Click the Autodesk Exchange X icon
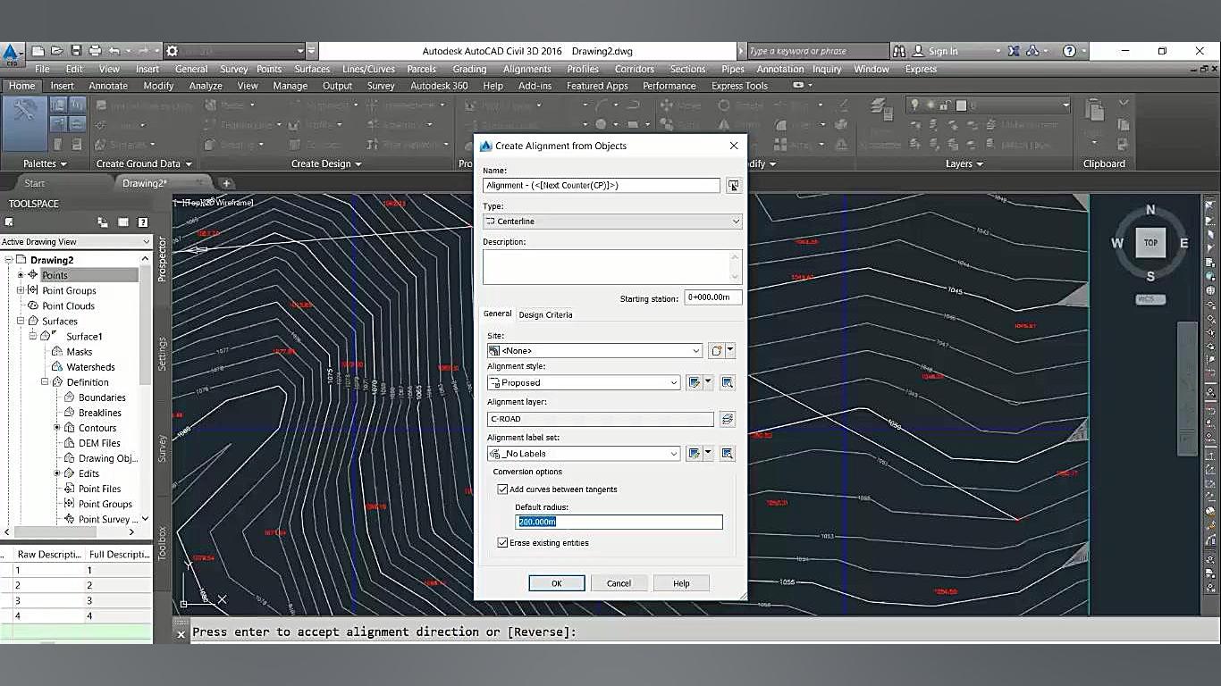 tap(1015, 51)
